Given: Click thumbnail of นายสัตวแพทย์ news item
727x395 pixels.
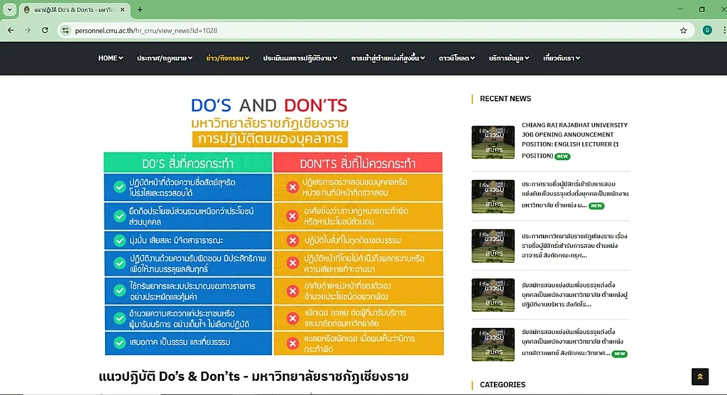Looking at the screenshot, I should (x=493, y=345).
